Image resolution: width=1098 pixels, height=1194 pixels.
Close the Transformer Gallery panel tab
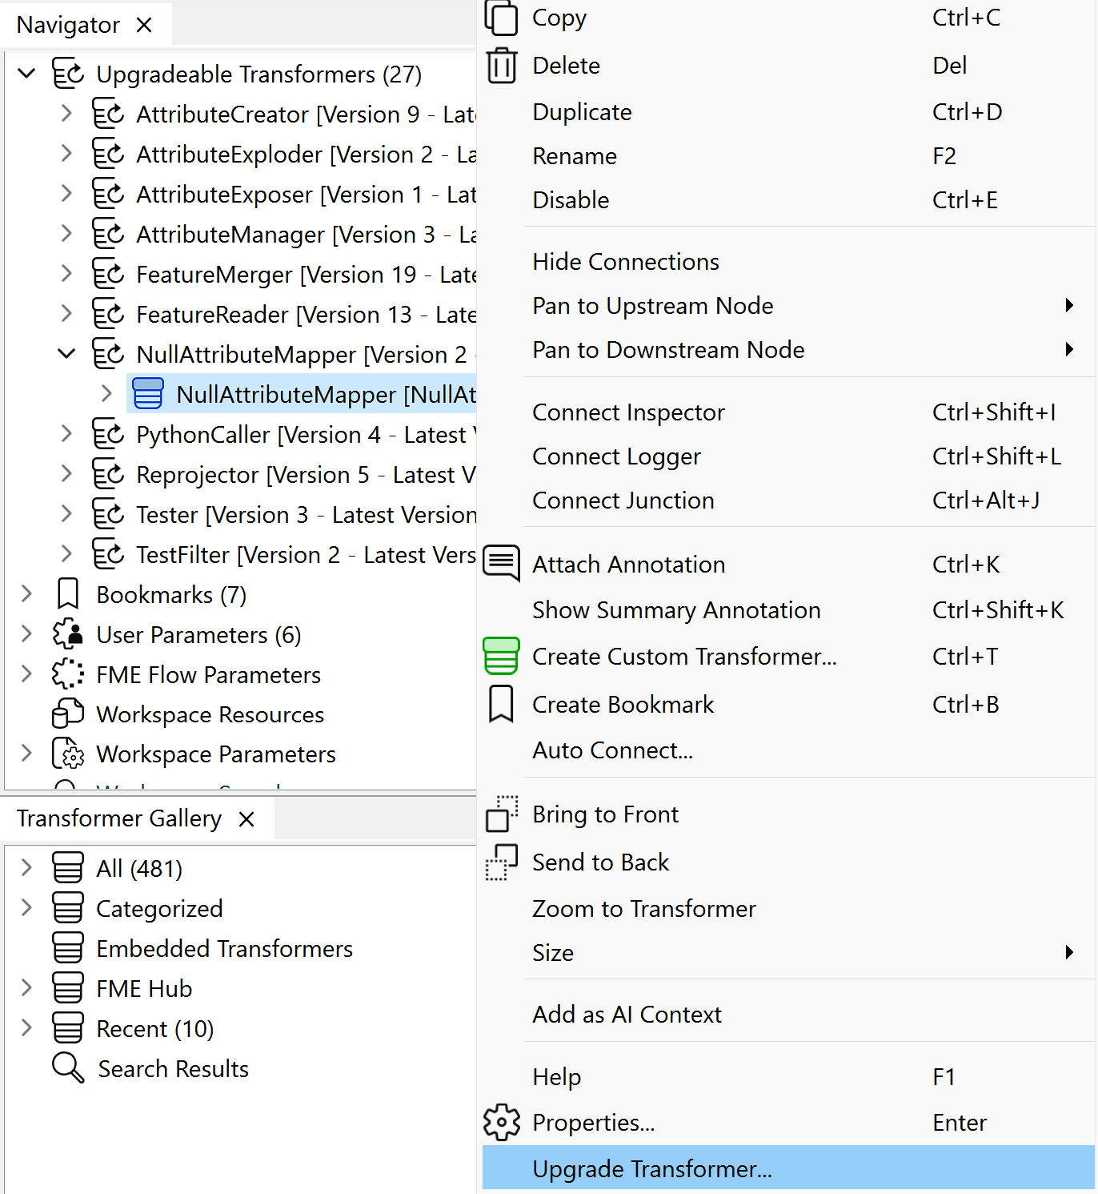[x=246, y=819]
